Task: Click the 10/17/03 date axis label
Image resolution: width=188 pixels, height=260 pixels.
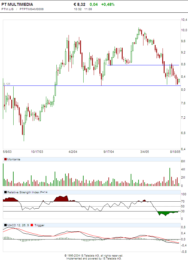Action: 37,152
